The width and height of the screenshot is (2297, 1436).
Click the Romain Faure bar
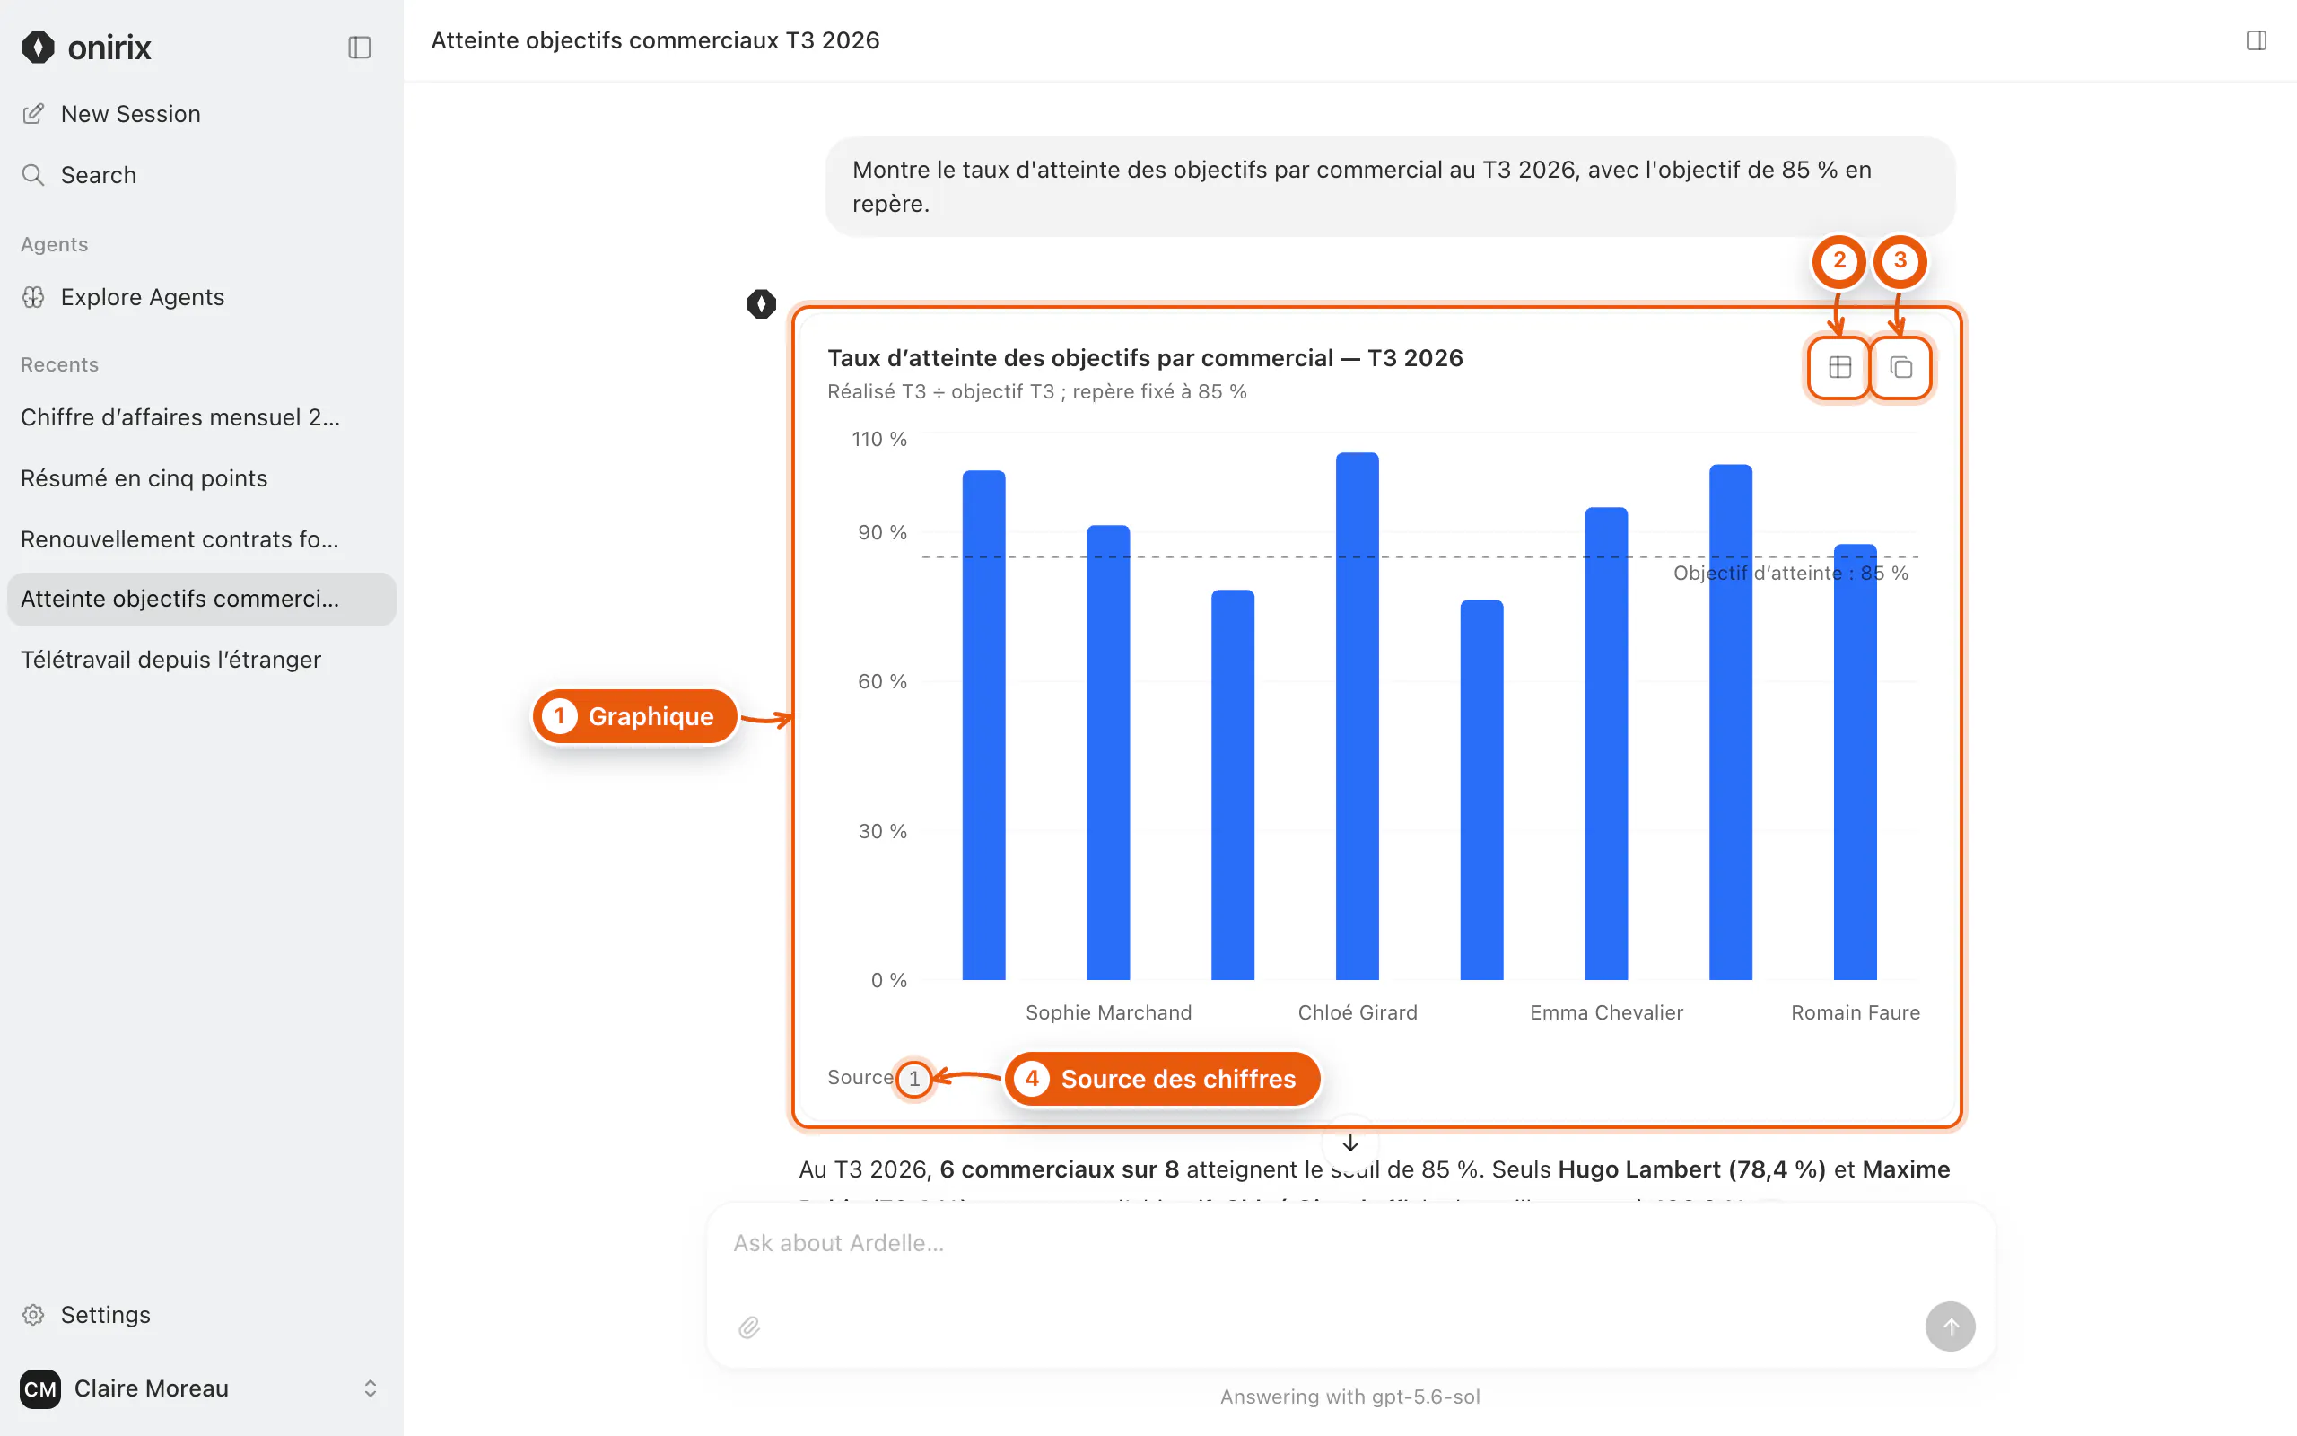[1855, 762]
